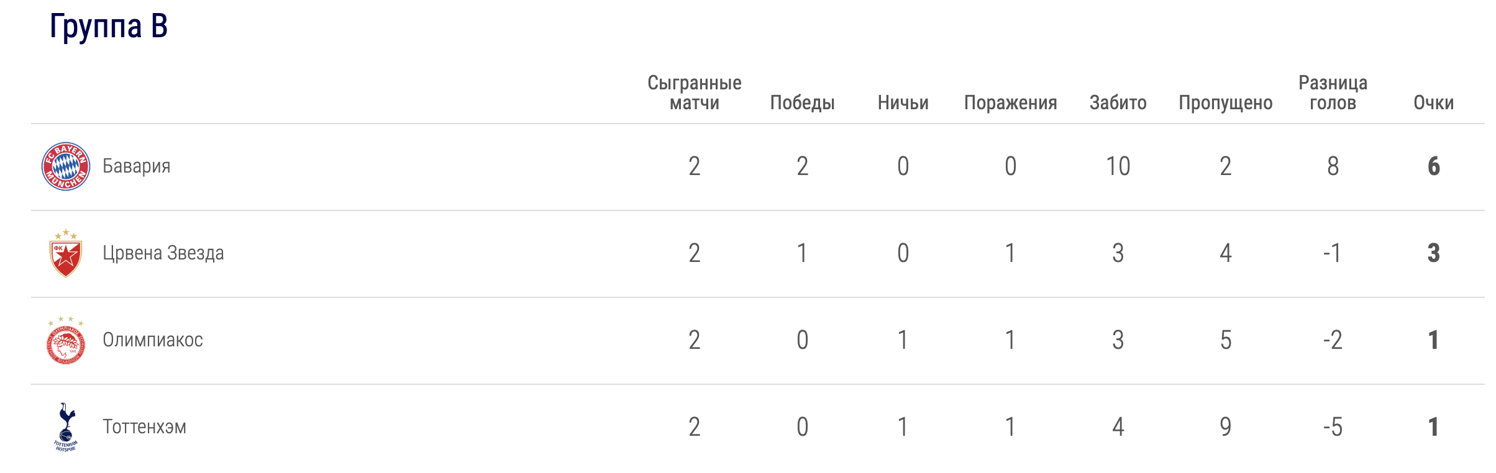1496x473 pixels.
Task: Click Тоттенхэм's goal difference value -5
Action: [1333, 427]
